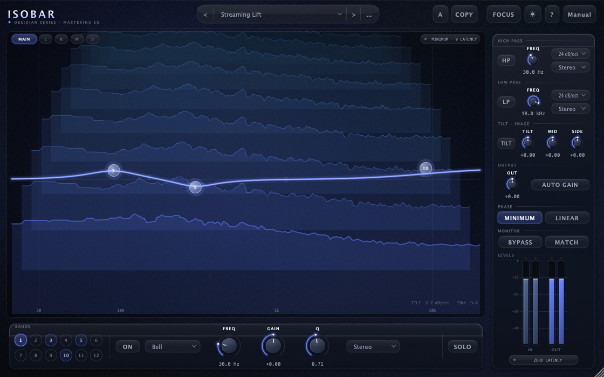Open high pass 24 dB/oct slope dropdown
Screen dimensions: 604x377
571,53
